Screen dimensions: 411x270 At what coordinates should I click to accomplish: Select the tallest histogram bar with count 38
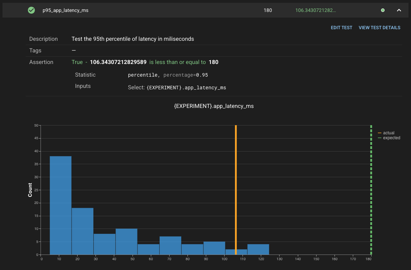[x=61, y=205]
